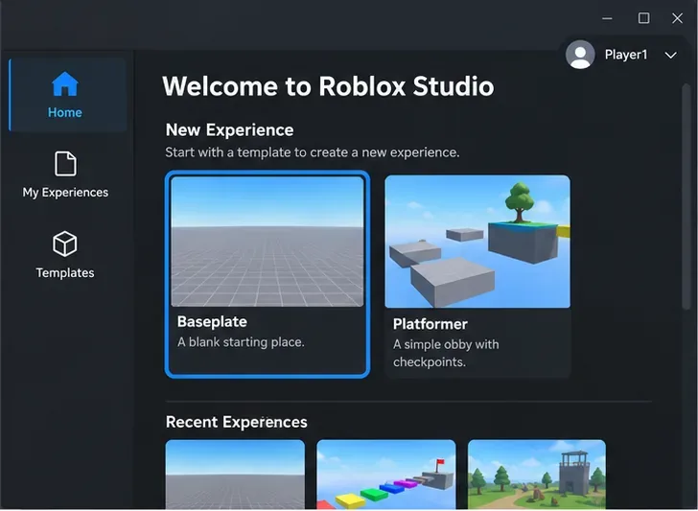698x511 pixels.
Task: Click the Baseplate title text
Action: (212, 321)
